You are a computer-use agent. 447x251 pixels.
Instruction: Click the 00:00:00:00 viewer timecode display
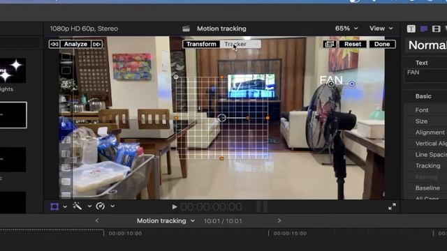pos(211,207)
